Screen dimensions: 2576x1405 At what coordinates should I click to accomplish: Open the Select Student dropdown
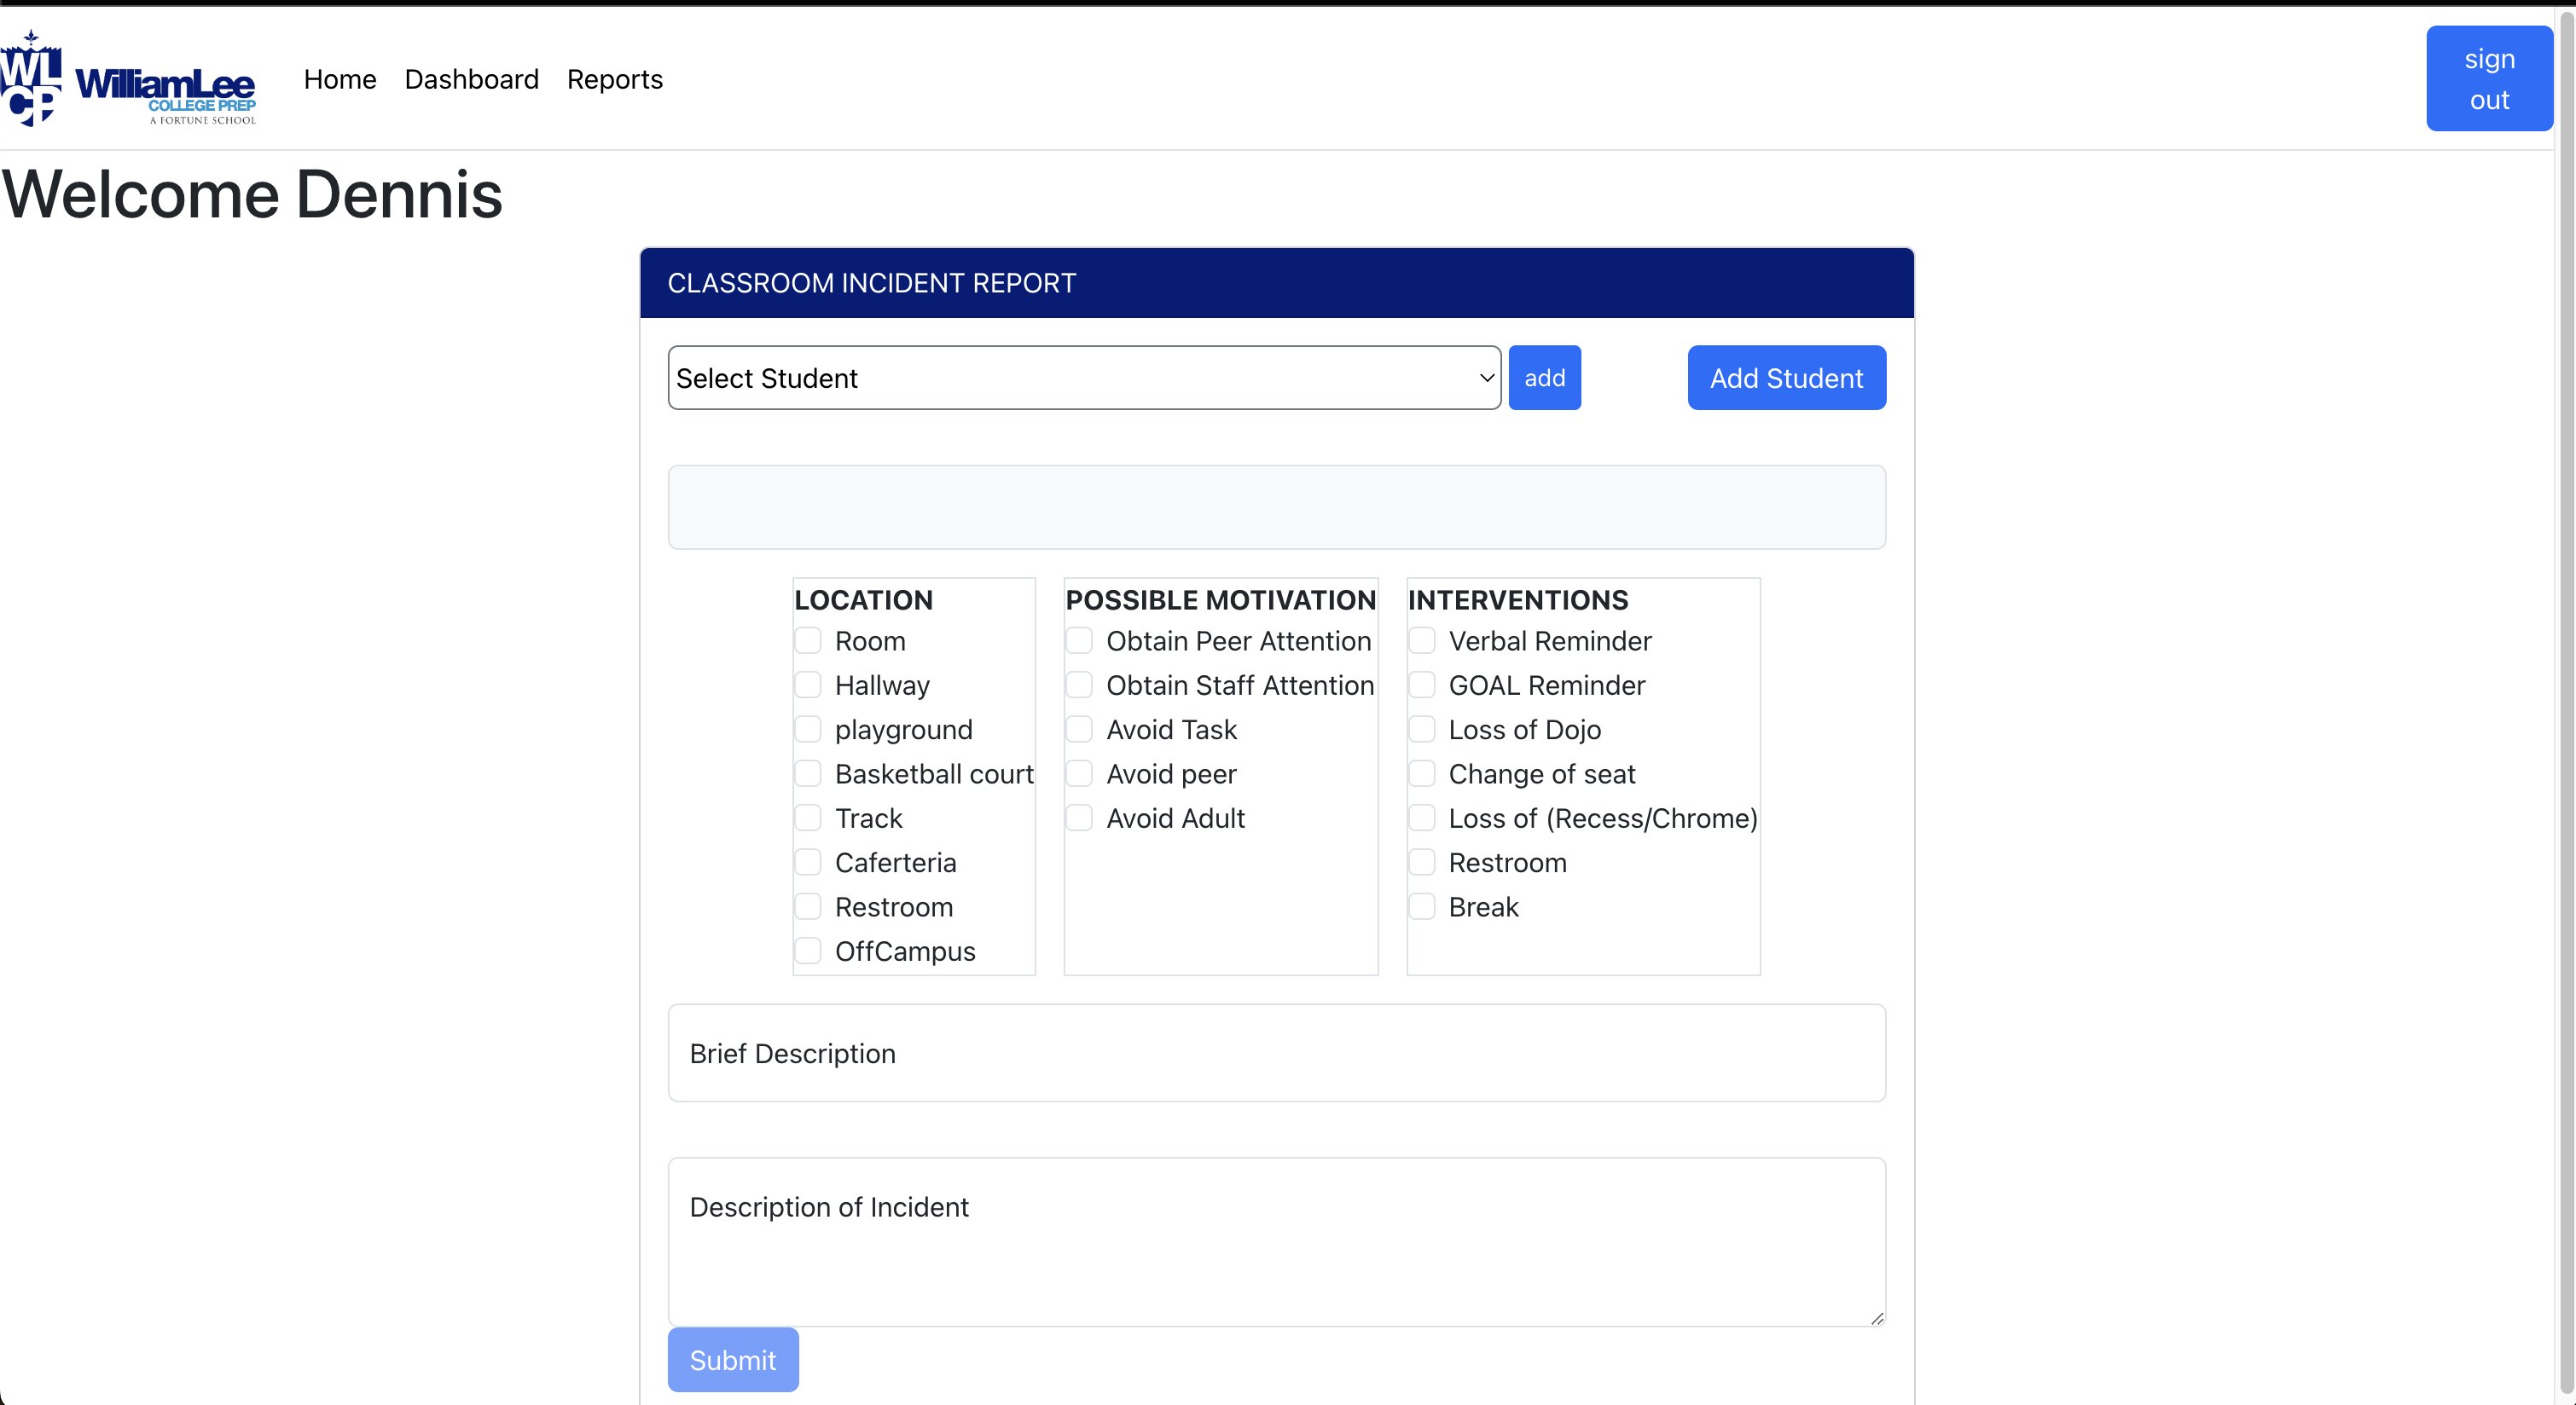[x=1084, y=378]
